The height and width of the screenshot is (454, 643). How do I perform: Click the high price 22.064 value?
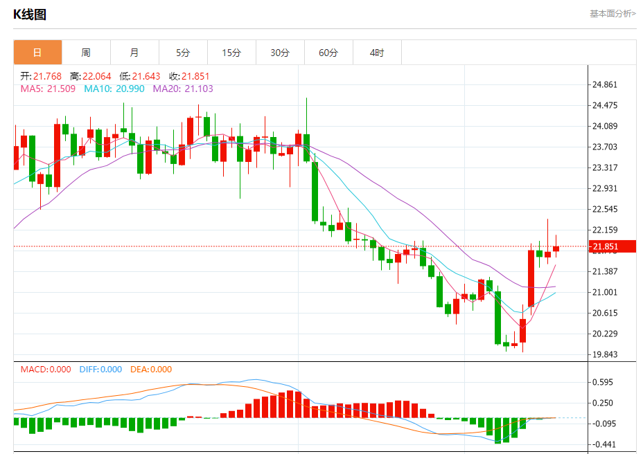click(x=97, y=76)
